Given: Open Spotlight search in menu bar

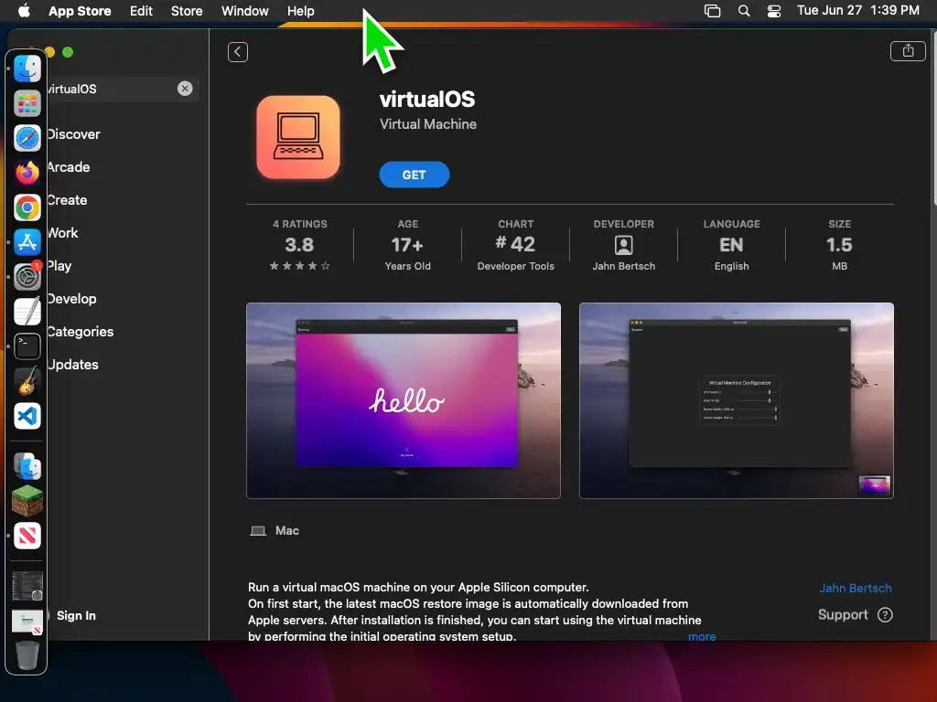Looking at the screenshot, I should 743,11.
